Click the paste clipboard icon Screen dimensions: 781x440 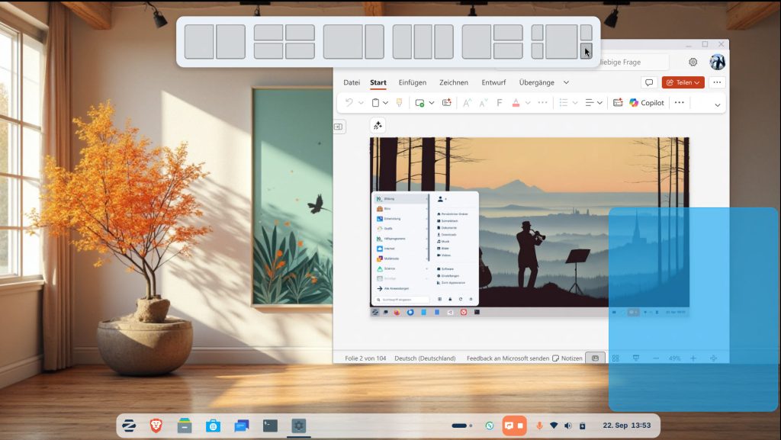[374, 103]
